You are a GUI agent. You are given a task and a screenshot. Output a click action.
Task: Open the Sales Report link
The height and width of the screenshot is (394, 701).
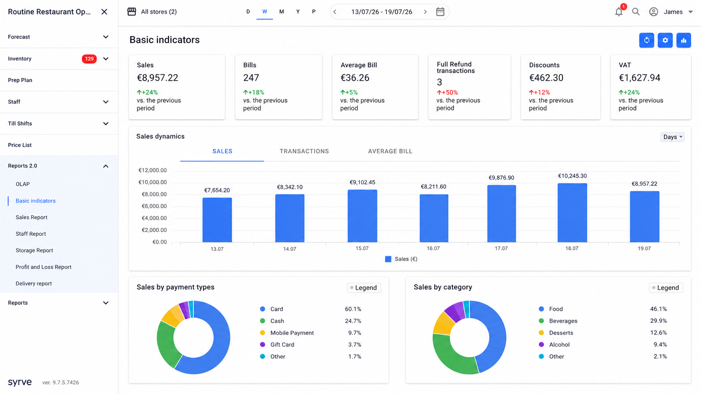tap(31, 217)
